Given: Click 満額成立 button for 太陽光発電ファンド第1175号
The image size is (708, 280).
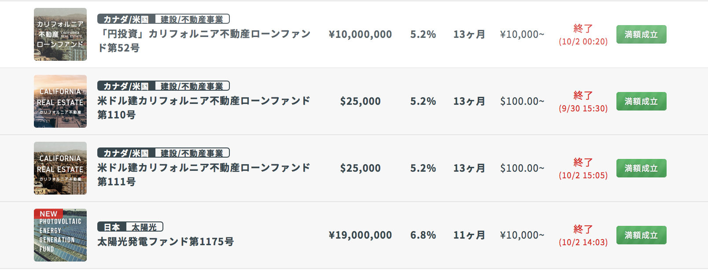Looking at the screenshot, I should click(x=641, y=235).
